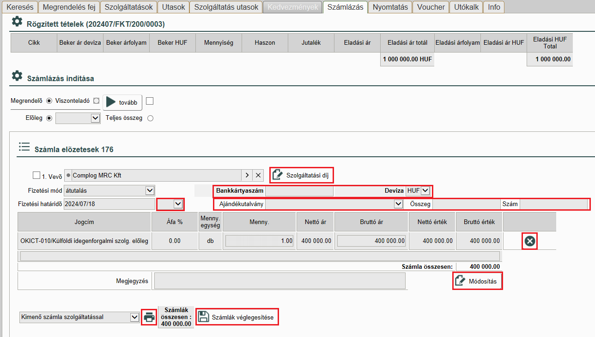Screen dimensions: 595x337
Task: Click the printer icon for invoices
Action: pyautogui.click(x=149, y=317)
